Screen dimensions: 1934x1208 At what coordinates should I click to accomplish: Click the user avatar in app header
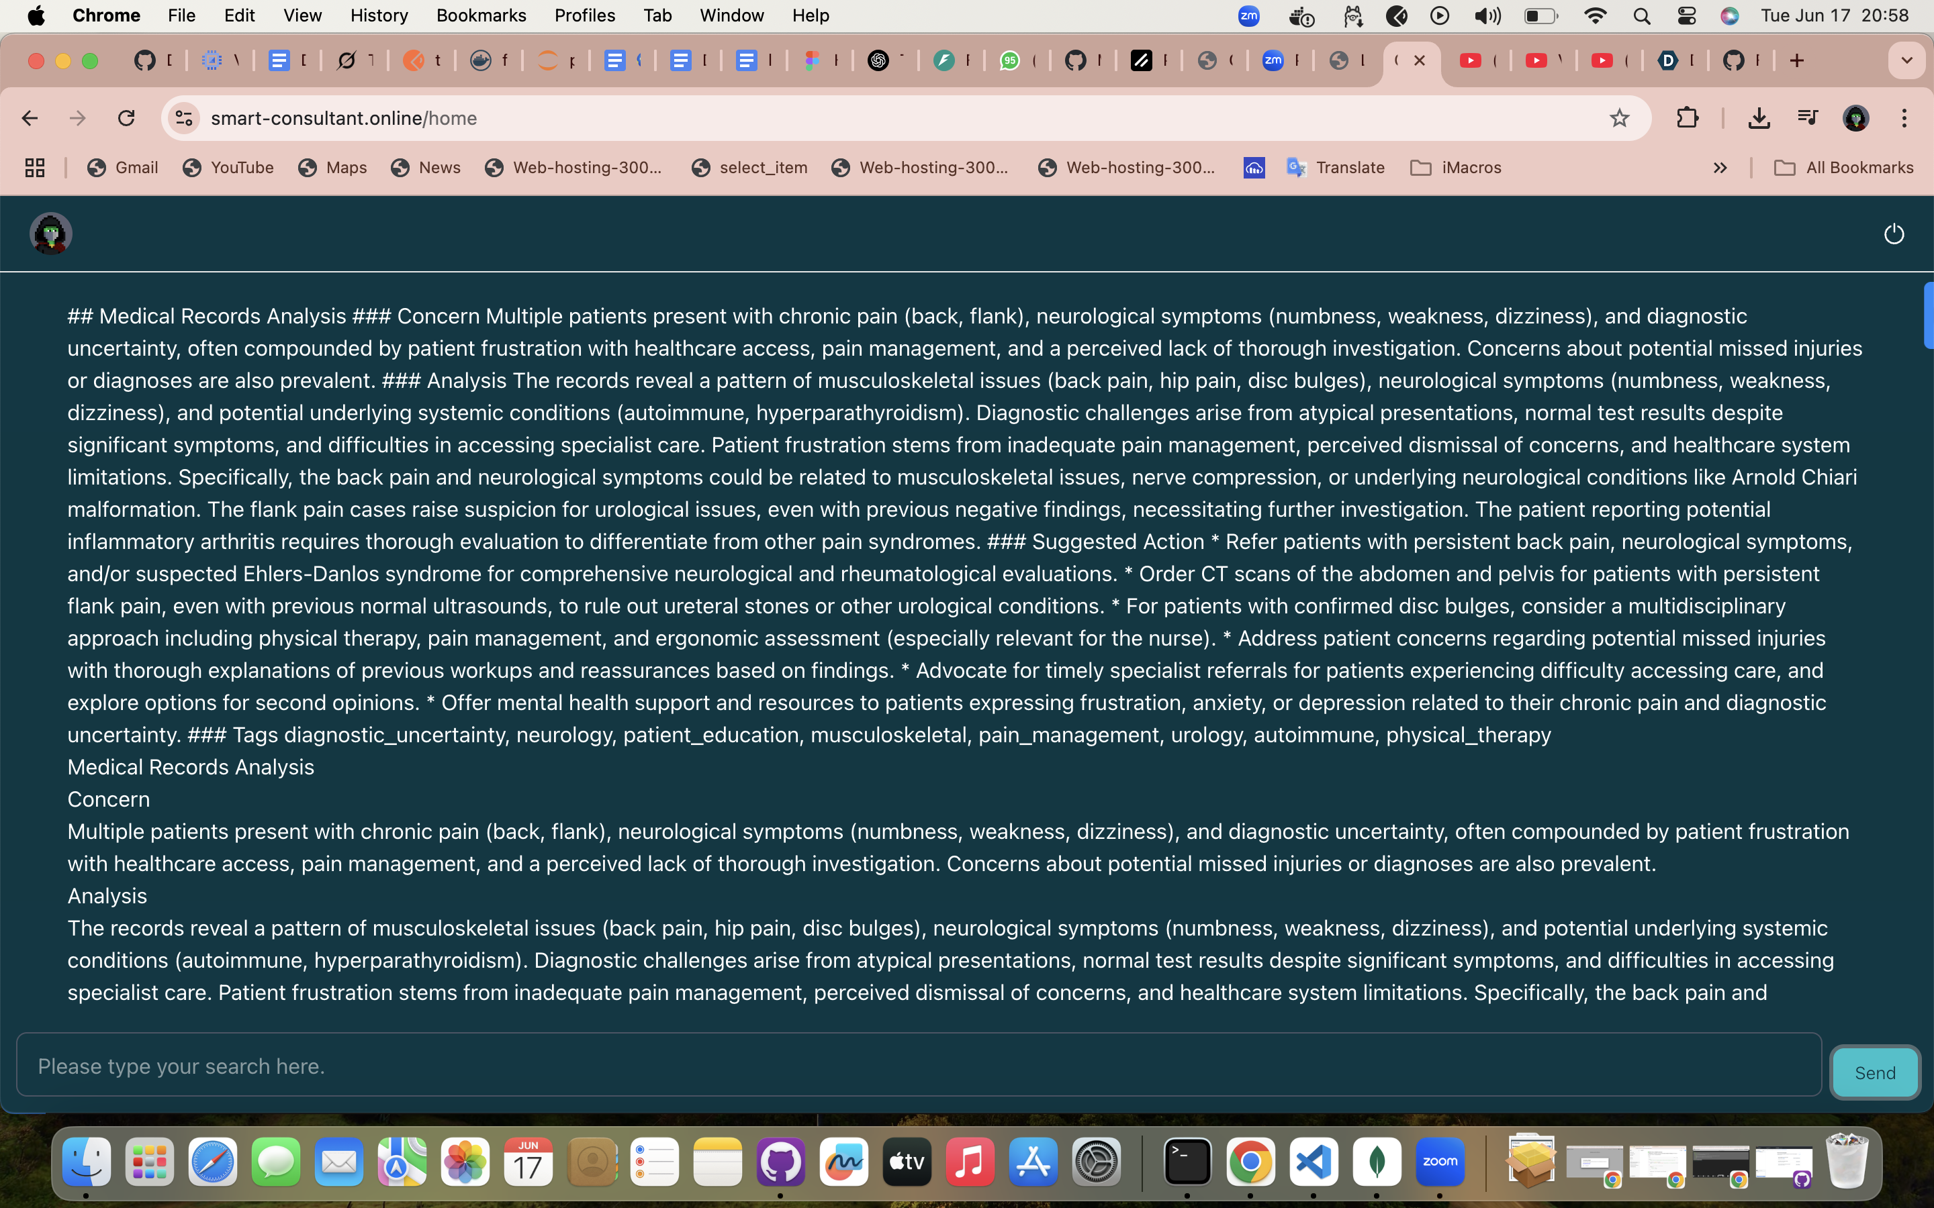point(50,234)
